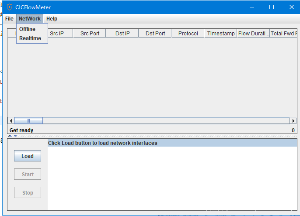
Task: Click the Src Port column header
Action: [x=90, y=34]
